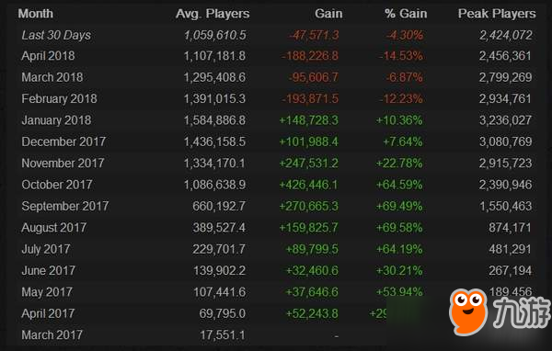The image size is (552, 351).
Task: Select the January 2018 month row
Action: [x=276, y=120]
